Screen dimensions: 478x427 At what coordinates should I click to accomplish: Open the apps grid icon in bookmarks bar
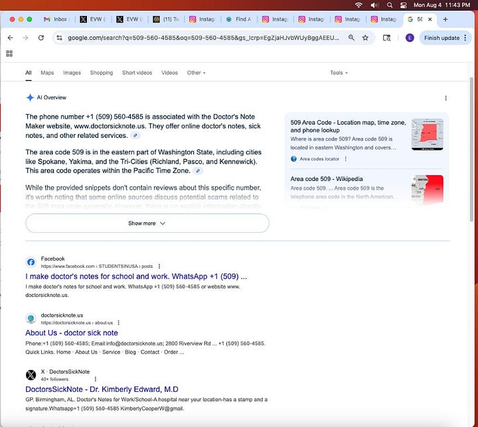coord(9,54)
